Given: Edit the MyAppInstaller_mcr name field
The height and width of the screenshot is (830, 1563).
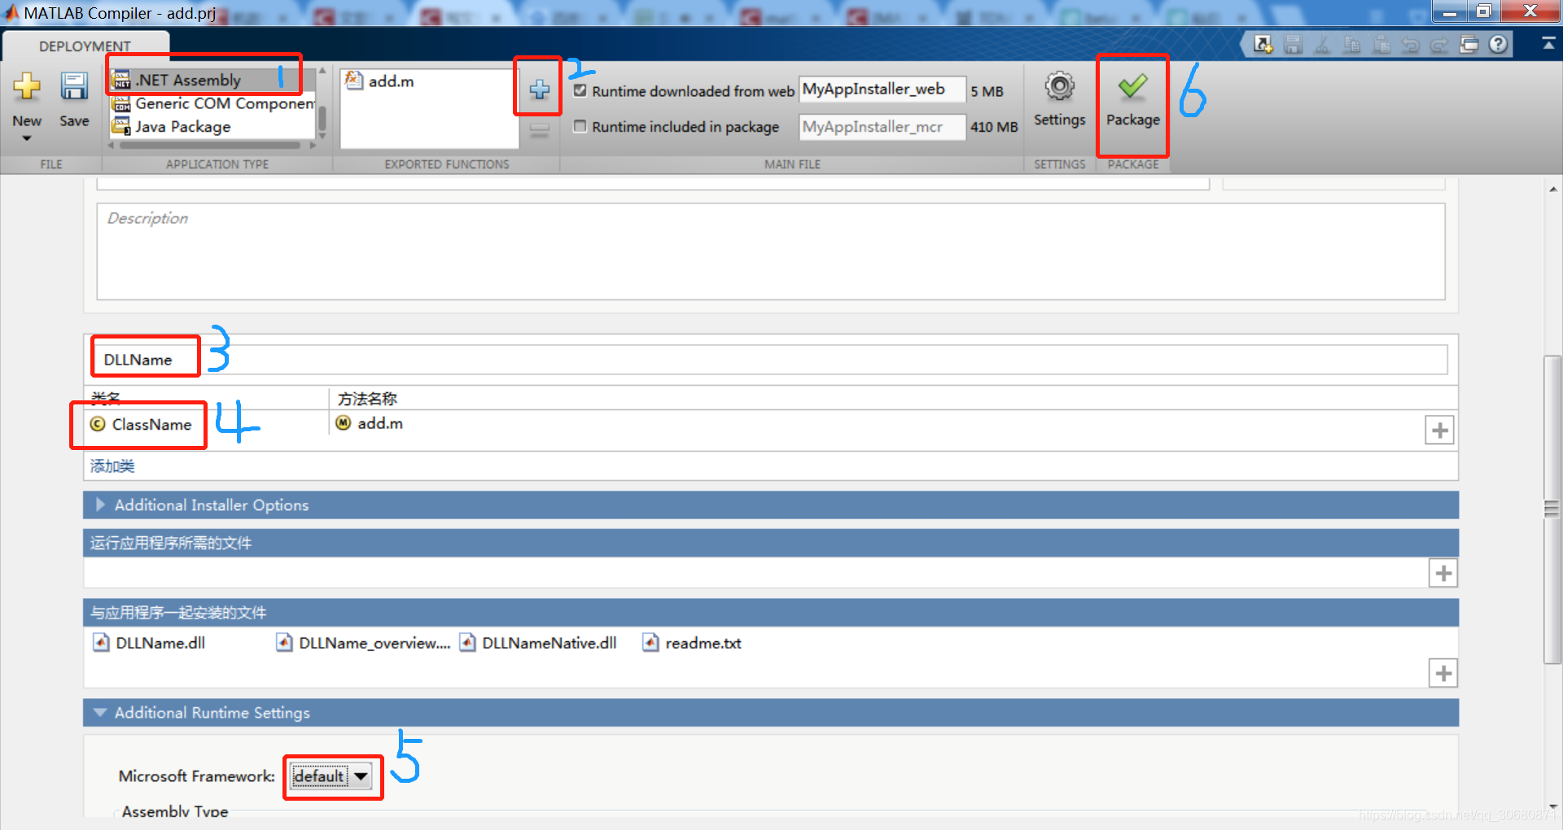Looking at the screenshot, I should click(x=882, y=126).
